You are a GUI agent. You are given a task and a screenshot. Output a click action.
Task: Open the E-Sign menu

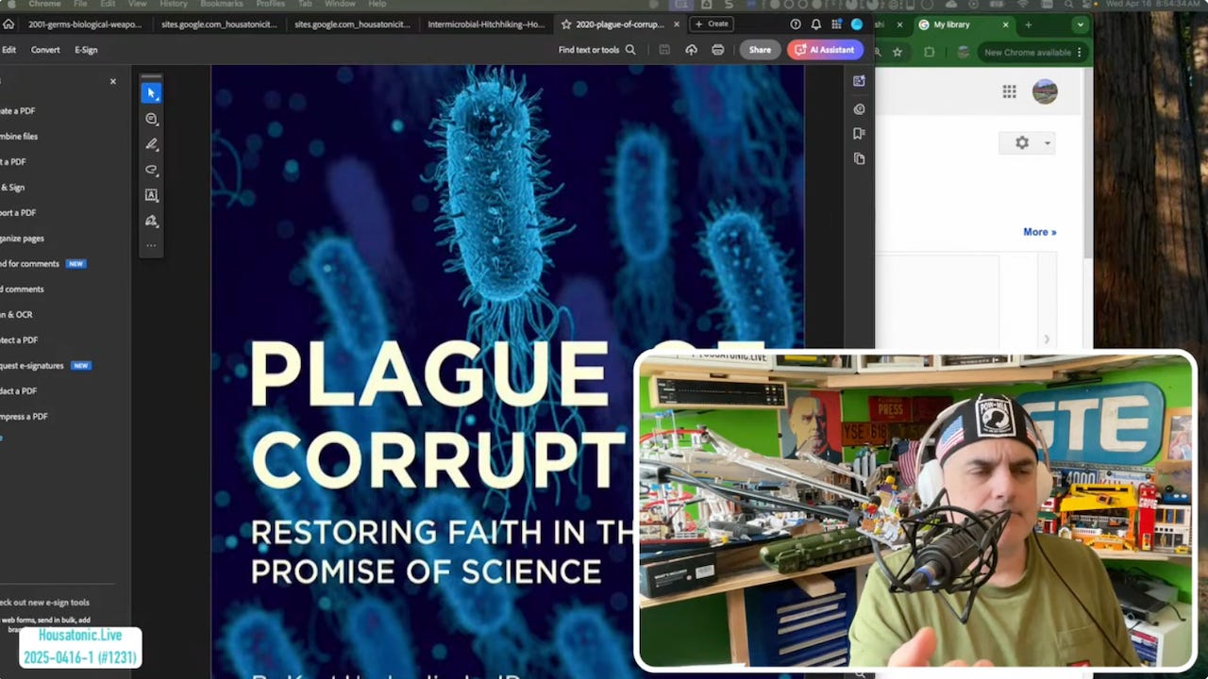point(86,50)
